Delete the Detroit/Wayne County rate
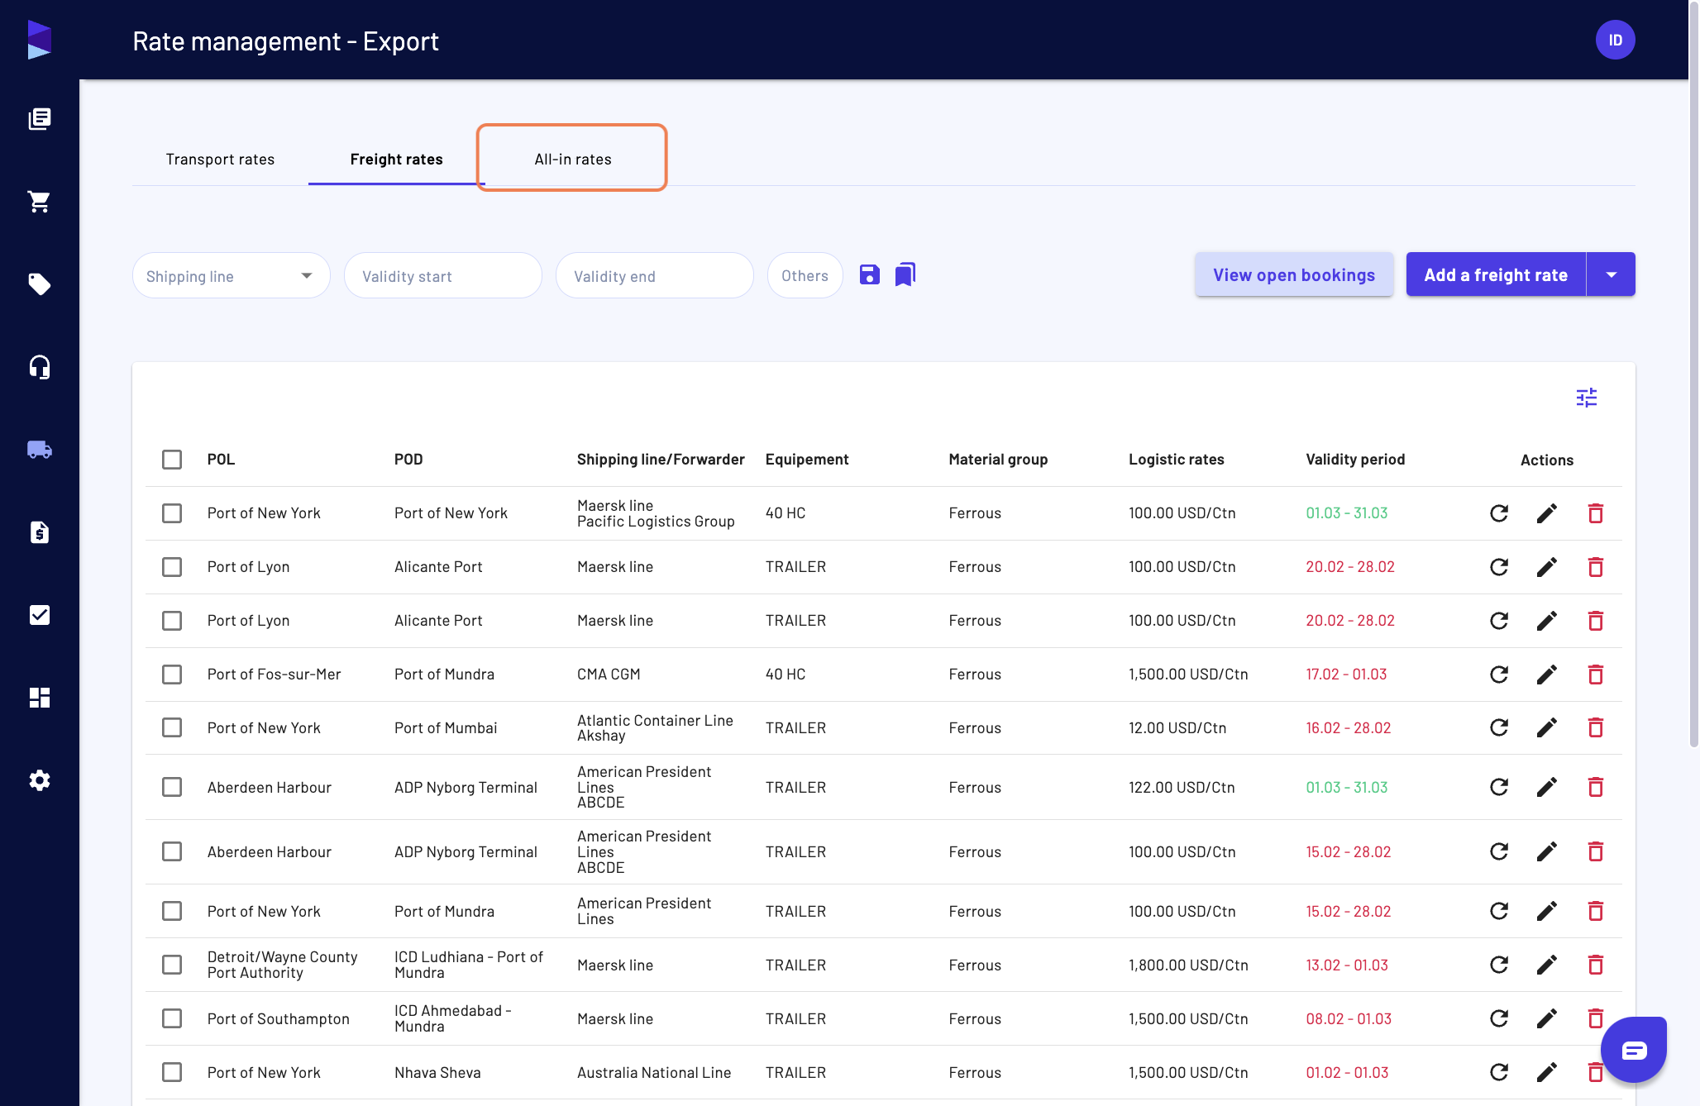This screenshot has width=1700, height=1106. click(x=1596, y=965)
